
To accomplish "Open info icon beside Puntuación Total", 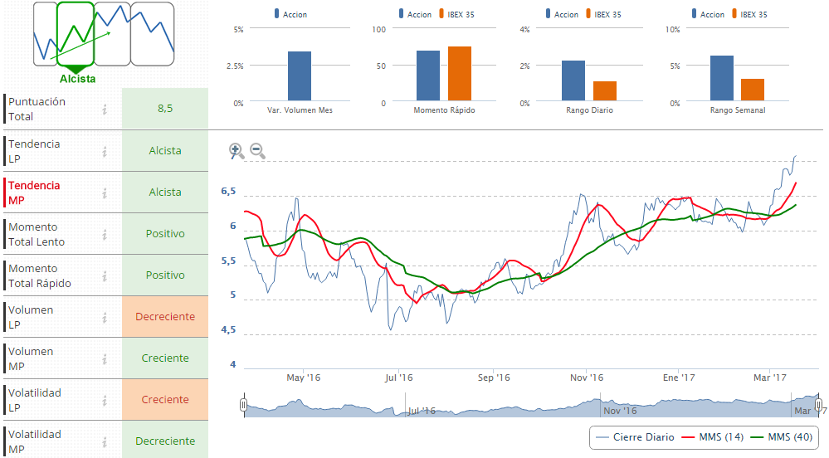I will (105, 110).
